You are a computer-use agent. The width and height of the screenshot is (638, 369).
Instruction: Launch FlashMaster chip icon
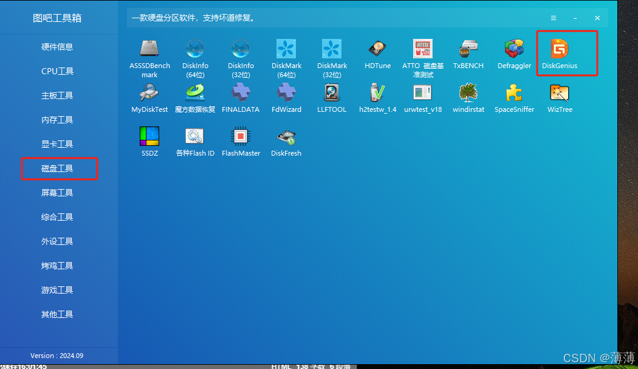click(x=241, y=142)
